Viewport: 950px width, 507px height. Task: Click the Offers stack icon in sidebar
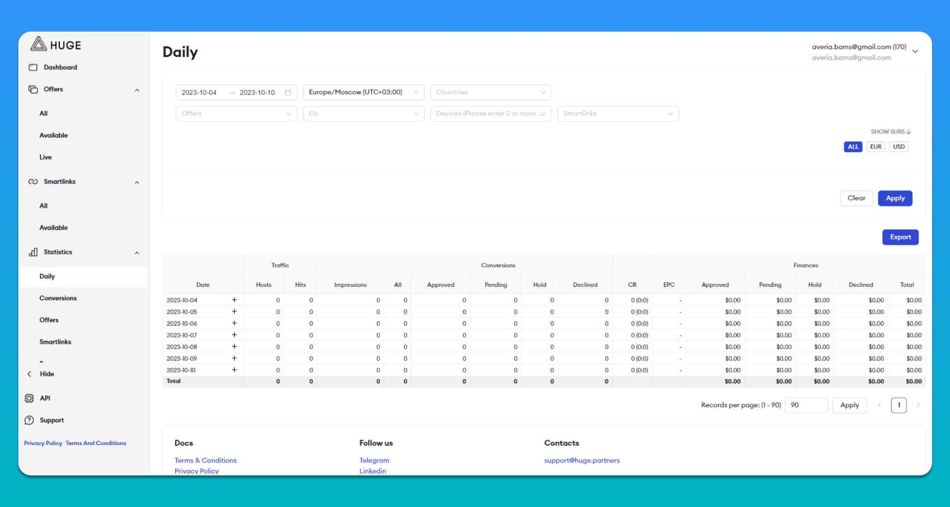click(x=33, y=89)
